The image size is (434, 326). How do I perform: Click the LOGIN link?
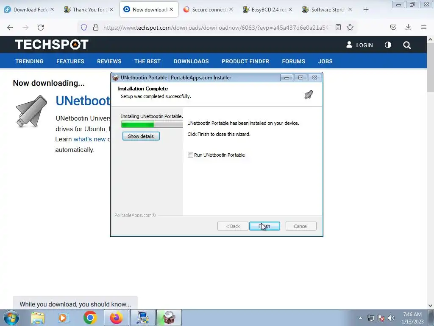(359, 45)
